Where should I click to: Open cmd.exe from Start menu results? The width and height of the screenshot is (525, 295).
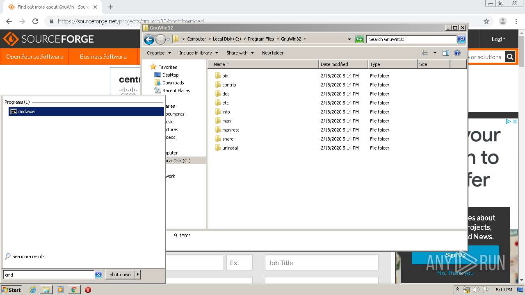pyautogui.click(x=86, y=111)
